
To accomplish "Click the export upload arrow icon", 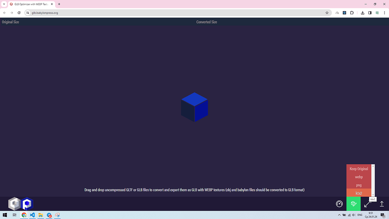I will pyautogui.click(x=383, y=204).
